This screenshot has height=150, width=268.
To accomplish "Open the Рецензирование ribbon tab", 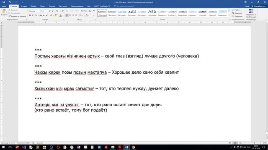I will (77, 6).
